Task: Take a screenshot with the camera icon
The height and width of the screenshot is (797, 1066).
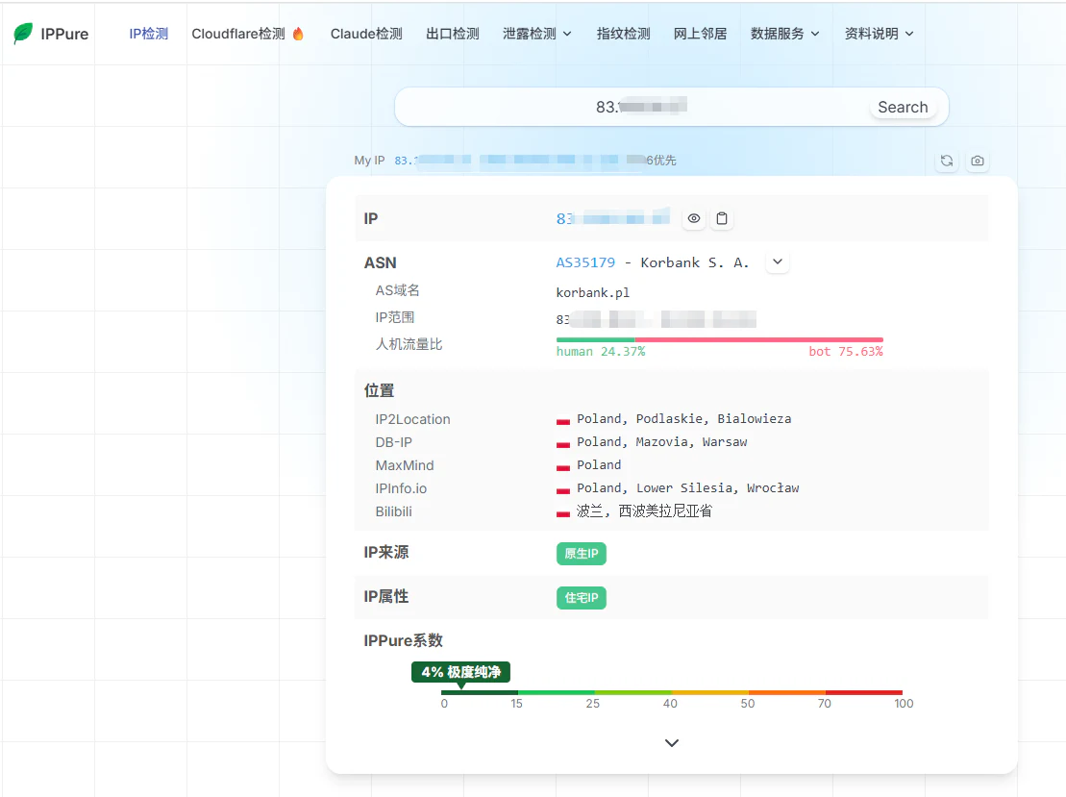Action: (977, 162)
